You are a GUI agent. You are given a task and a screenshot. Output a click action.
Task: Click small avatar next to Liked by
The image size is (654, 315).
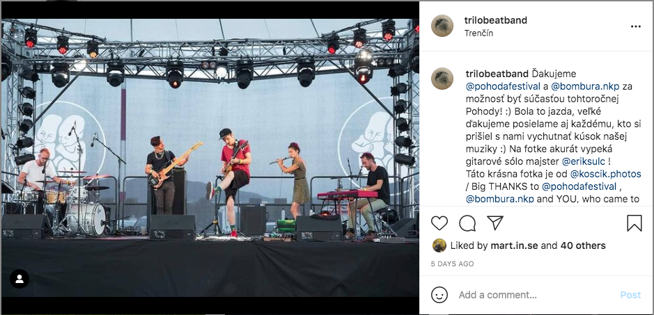[x=439, y=245]
